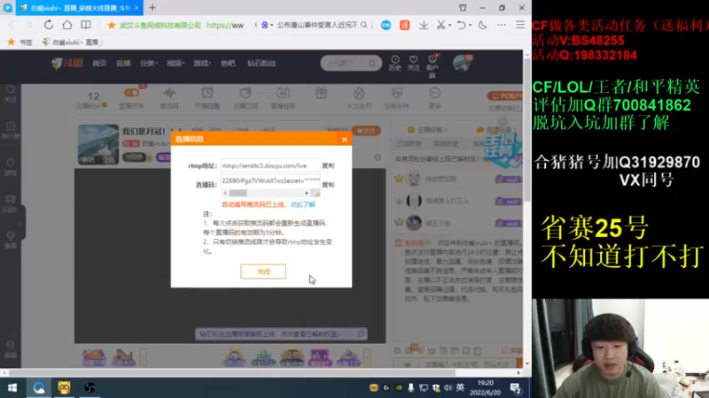Click the 直播码 stream key field
The image size is (709, 398).
pyautogui.click(x=270, y=180)
